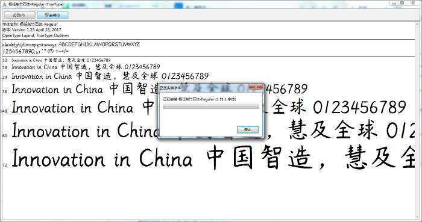Click the install dialog title bar text

(x=171, y=88)
